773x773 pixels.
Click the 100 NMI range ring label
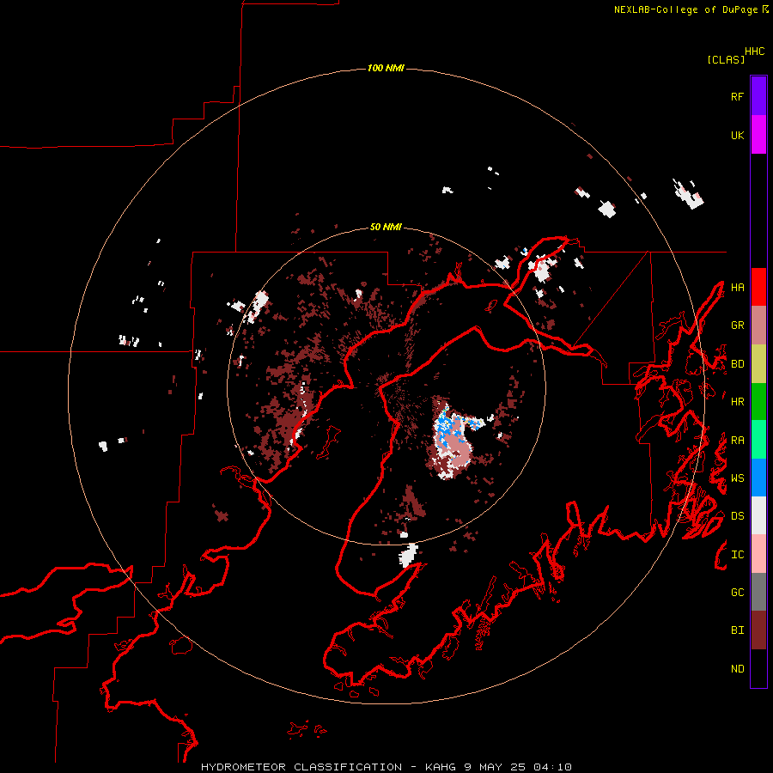point(386,68)
